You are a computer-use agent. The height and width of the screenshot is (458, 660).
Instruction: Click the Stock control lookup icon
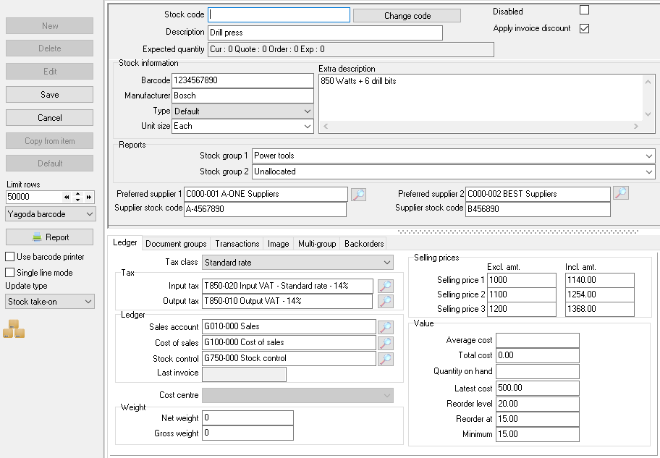pyautogui.click(x=386, y=358)
